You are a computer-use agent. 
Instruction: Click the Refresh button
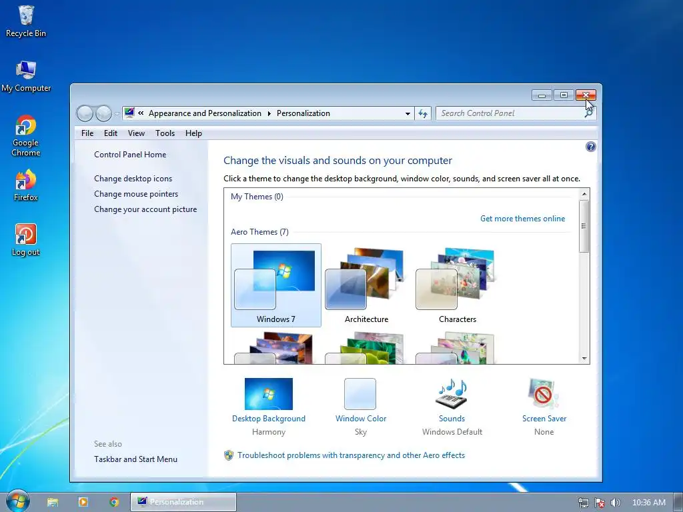(x=423, y=113)
